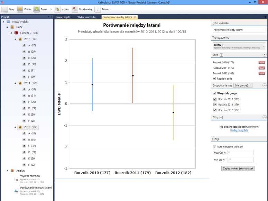Click the Wykres rozrzutu analysis icon in tree

click(x=16, y=180)
